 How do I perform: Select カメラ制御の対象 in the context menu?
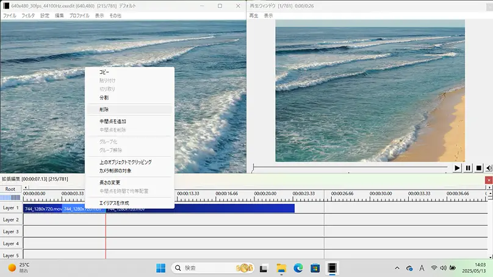click(115, 171)
